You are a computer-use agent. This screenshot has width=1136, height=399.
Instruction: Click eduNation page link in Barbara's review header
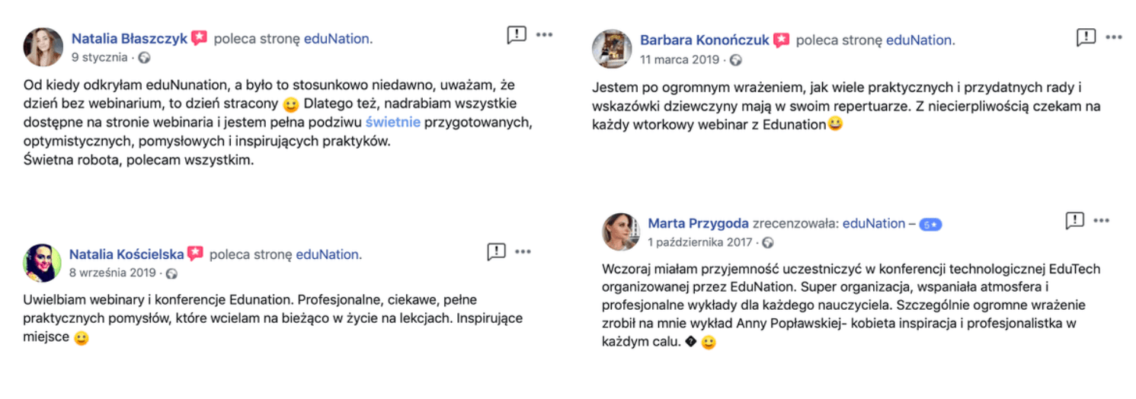coord(920,40)
